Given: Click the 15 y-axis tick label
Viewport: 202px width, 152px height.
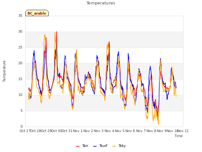Looking at the screenshot, I should click(x=20, y=79).
